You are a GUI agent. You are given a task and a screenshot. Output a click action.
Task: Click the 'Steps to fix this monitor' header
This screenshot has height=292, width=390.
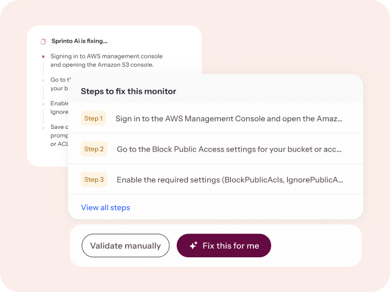pyautogui.click(x=129, y=91)
